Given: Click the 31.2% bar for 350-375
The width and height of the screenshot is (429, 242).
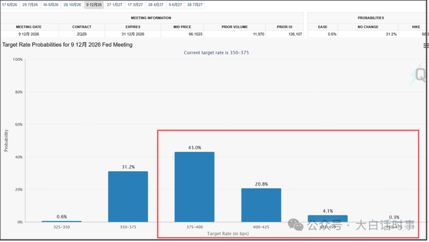Looking at the screenshot, I should pyautogui.click(x=128, y=197).
